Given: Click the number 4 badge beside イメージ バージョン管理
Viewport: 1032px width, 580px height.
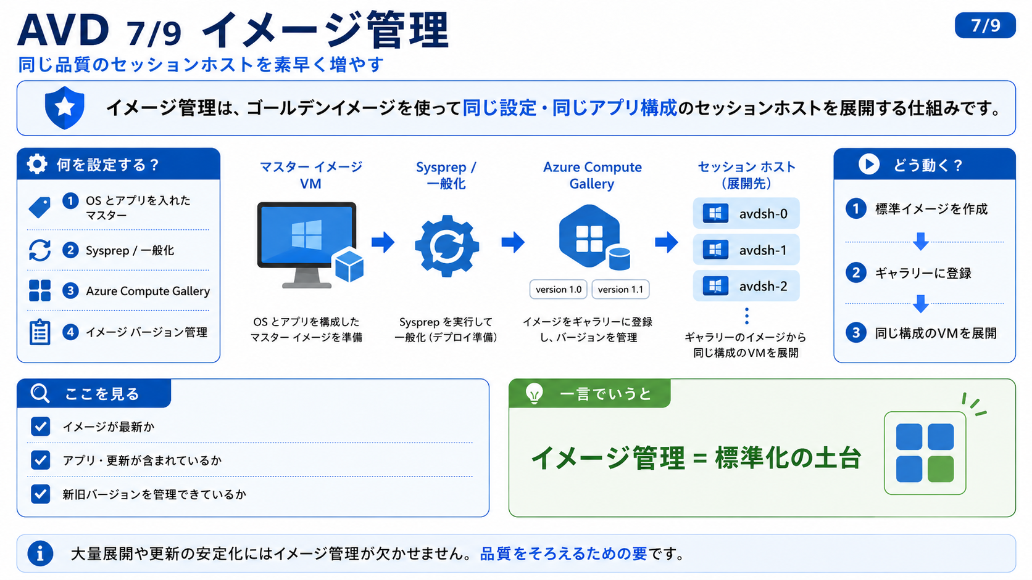Looking at the screenshot, I should pyautogui.click(x=70, y=332).
